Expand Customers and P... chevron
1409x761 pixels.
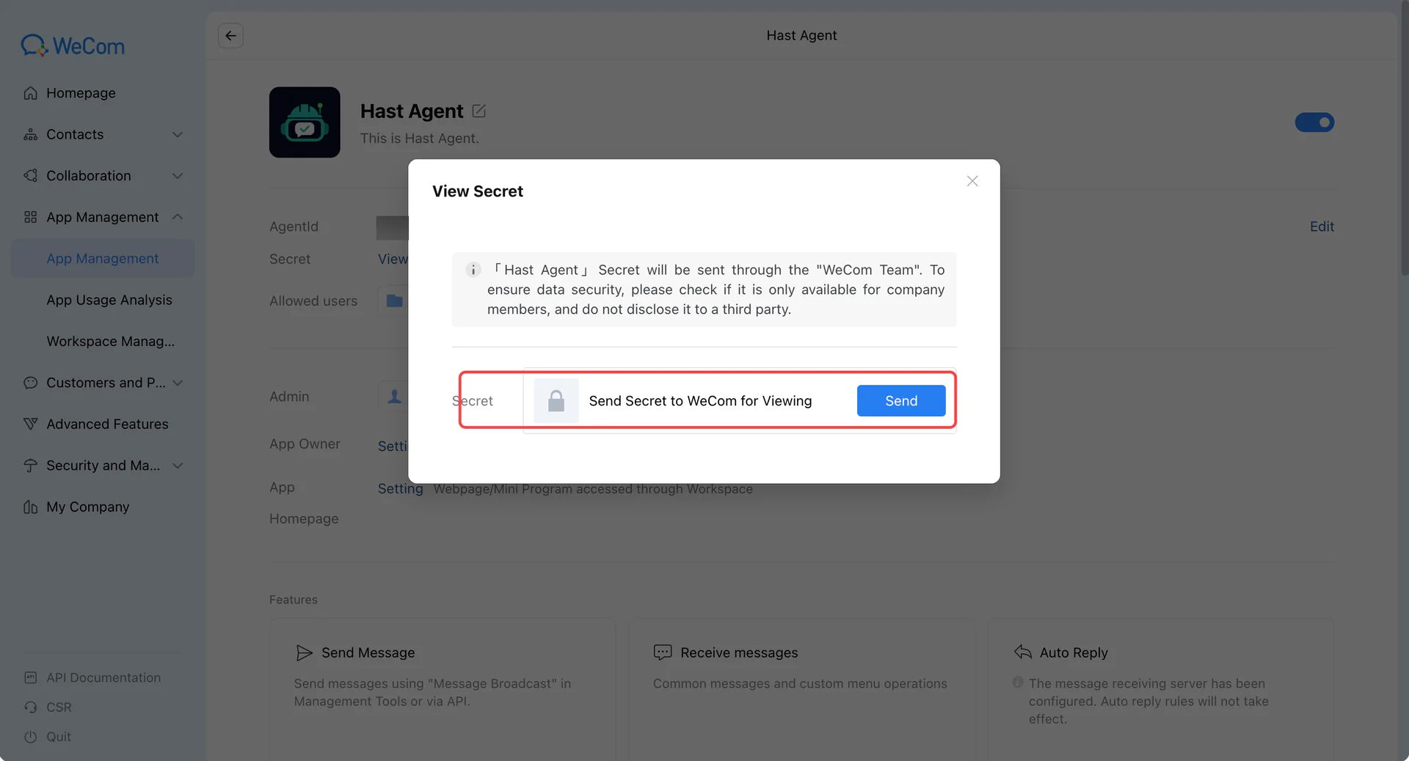(x=178, y=383)
